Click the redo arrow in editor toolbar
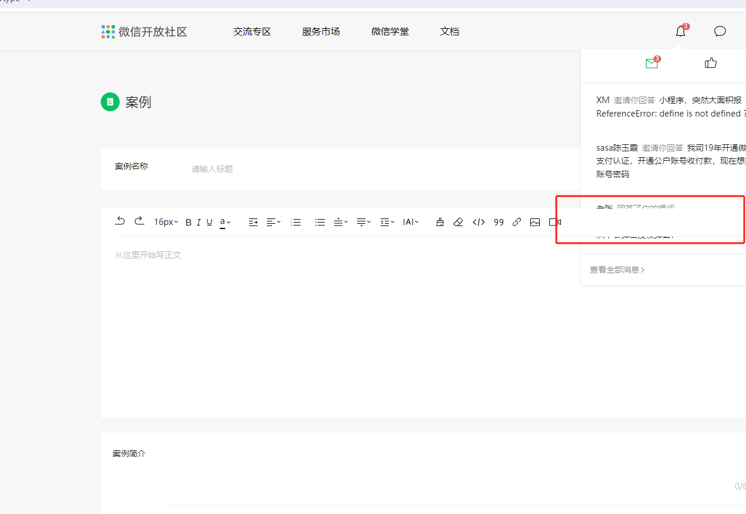The image size is (746, 514). (139, 221)
